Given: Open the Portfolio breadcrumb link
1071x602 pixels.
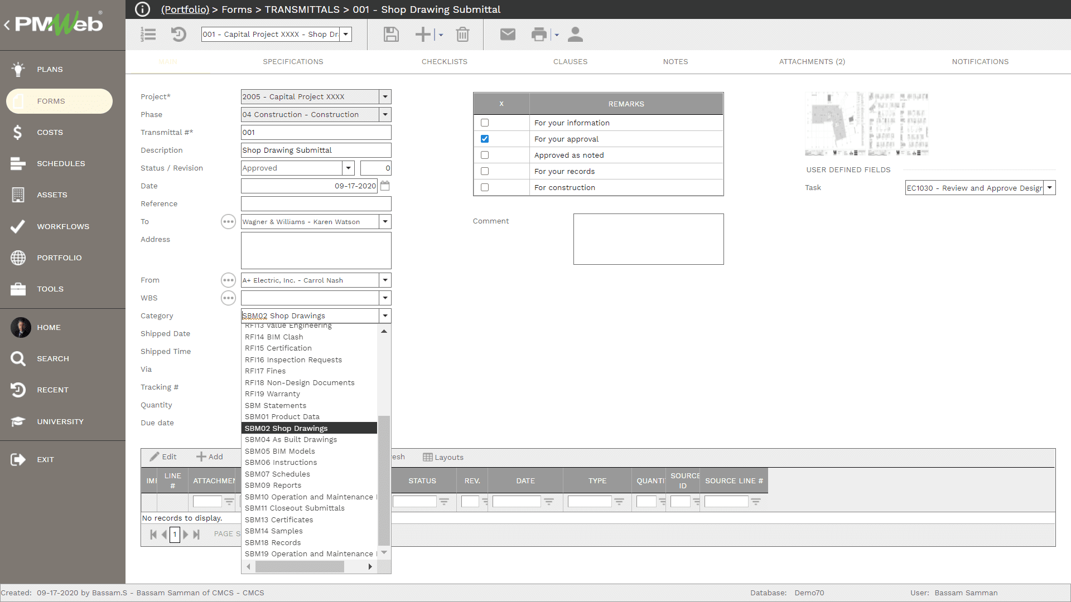Looking at the screenshot, I should (185, 9).
